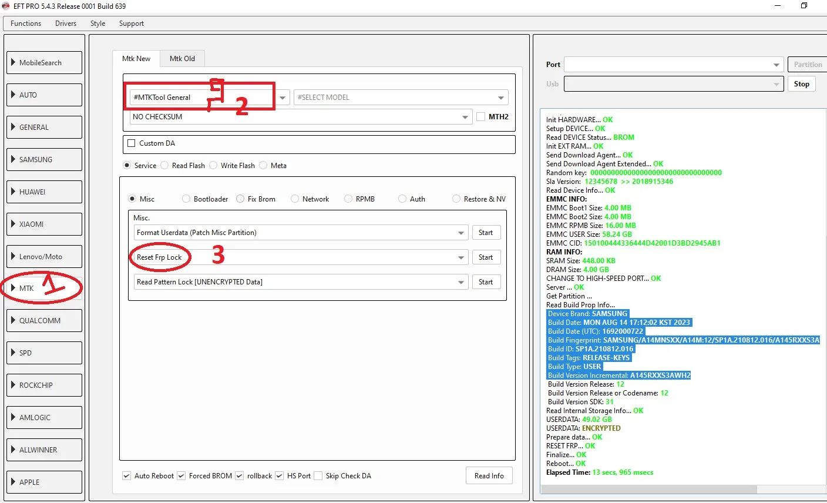The width and height of the screenshot is (827, 503).
Task: Open the QUALCOMM sidebar section
Action: (44, 321)
